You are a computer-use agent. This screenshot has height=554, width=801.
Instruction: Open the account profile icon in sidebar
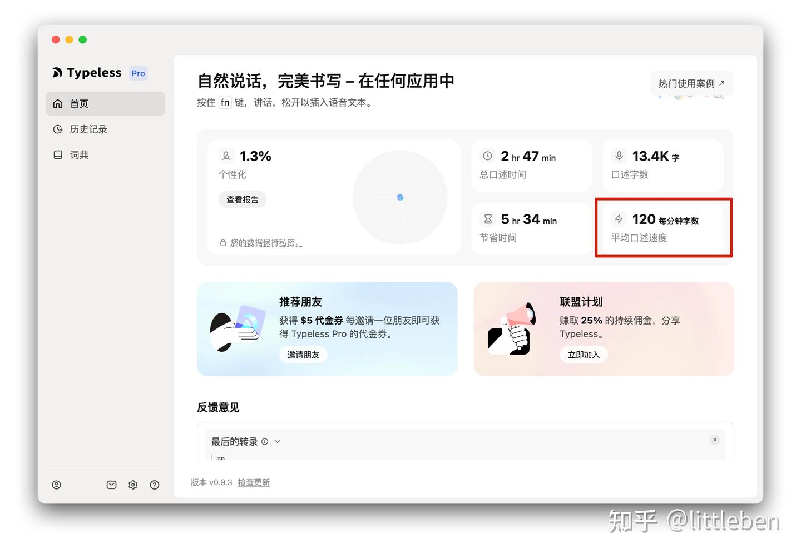[57, 485]
